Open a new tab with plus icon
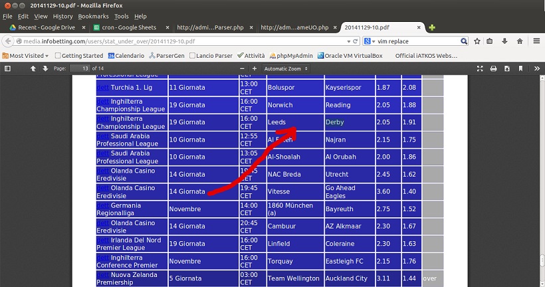Screen dimensions: 545x287 (432, 27)
